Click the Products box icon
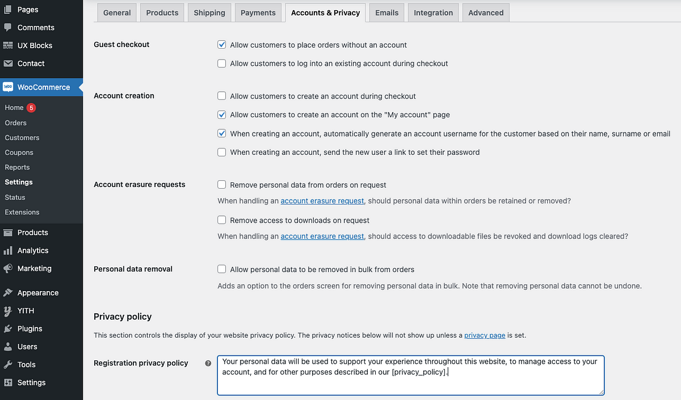 pyautogui.click(x=8, y=232)
